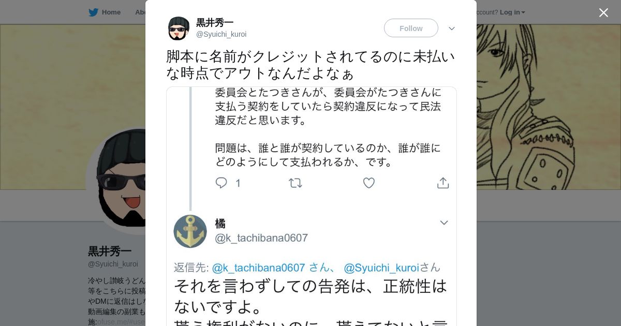Click the 橘 display name

click(220, 224)
